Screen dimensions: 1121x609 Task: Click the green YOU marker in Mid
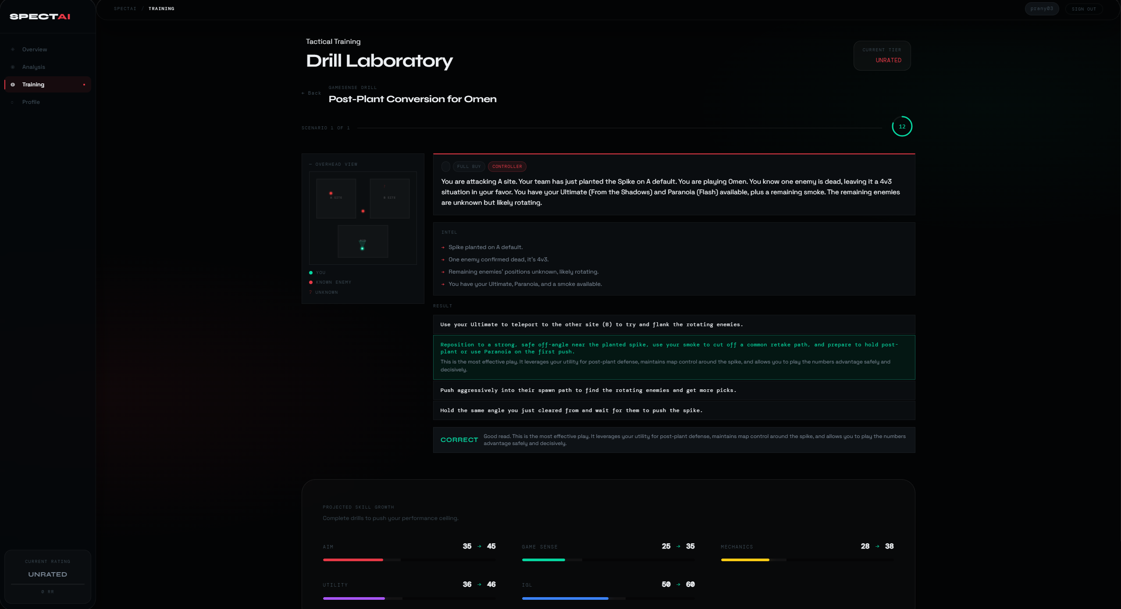(362, 249)
